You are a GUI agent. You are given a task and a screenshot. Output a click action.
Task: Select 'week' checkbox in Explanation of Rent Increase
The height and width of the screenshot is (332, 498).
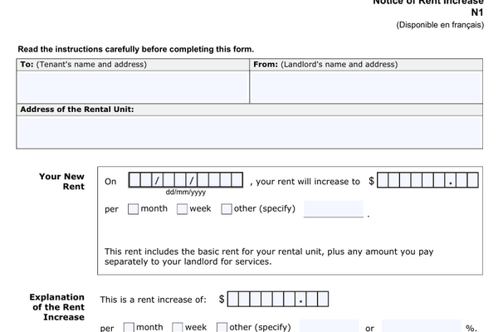178,327
